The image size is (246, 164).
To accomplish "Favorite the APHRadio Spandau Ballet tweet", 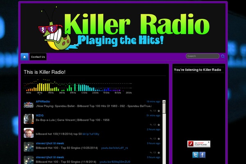I will [159, 111].
